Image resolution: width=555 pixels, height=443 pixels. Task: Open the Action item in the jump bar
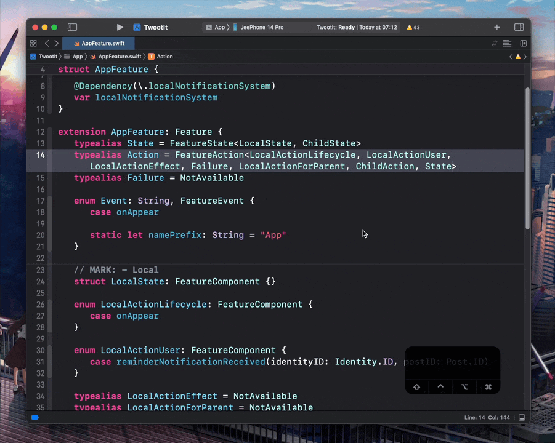click(163, 56)
